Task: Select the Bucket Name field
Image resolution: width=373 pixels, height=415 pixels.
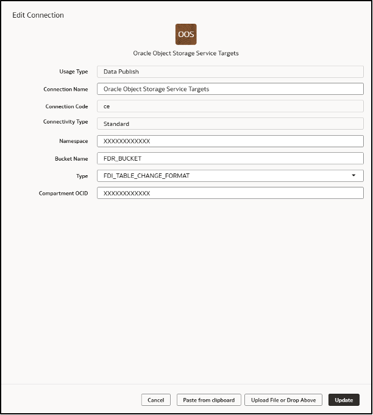Action: pyautogui.click(x=230, y=158)
